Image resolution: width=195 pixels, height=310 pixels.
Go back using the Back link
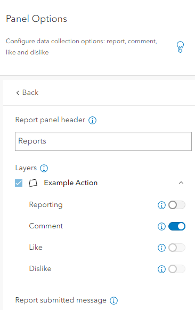pos(27,92)
